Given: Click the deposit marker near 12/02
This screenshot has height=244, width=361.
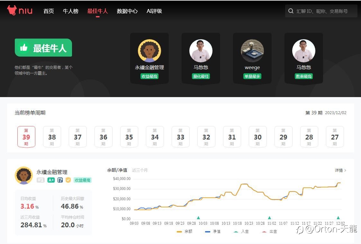Looking at the screenshot, I should pos(338,218).
